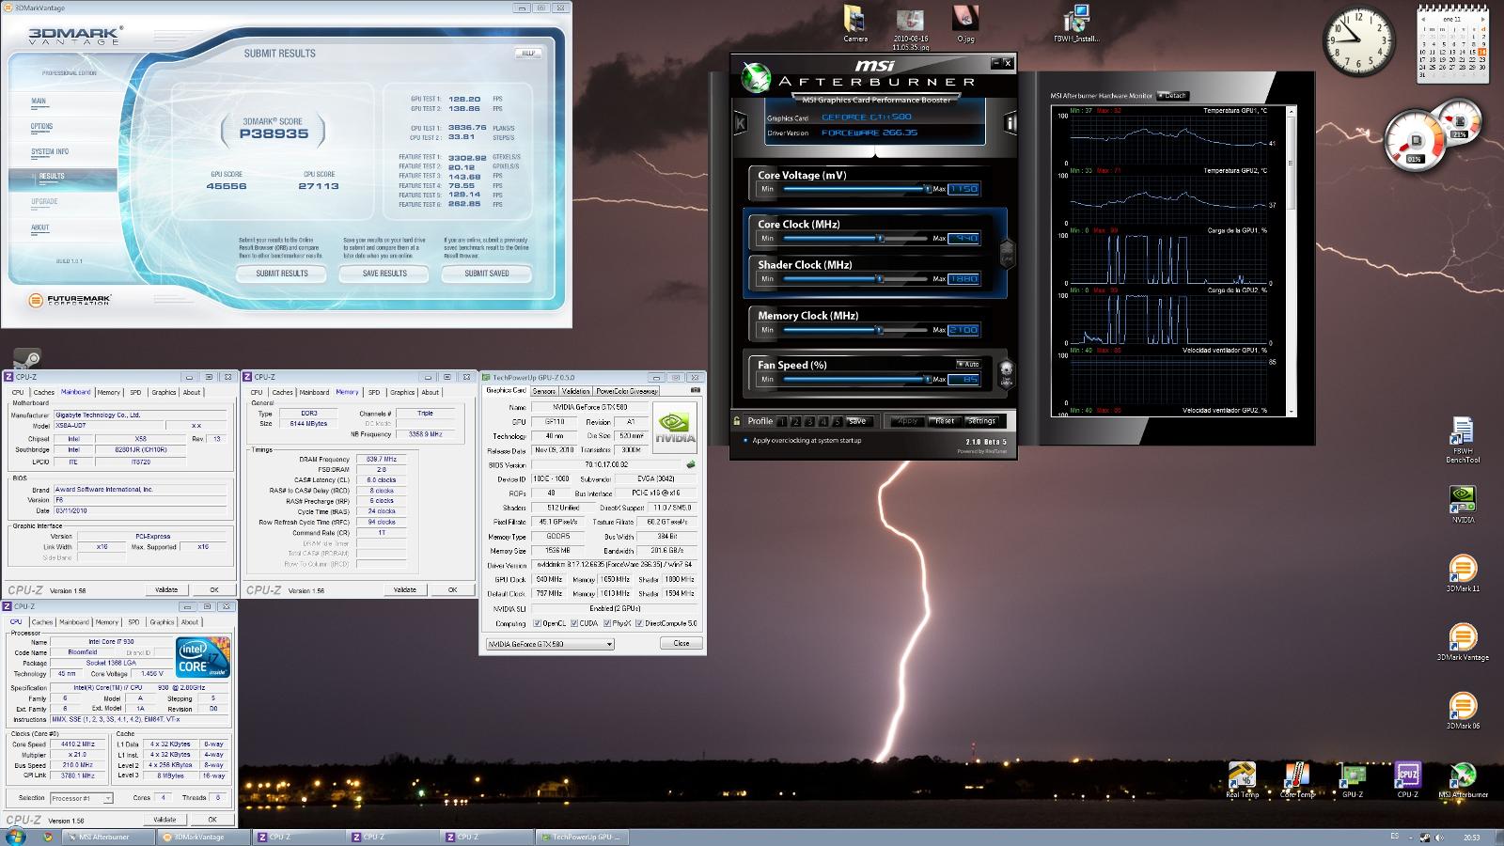Click the Submit Results button
1504x846 pixels.
tap(282, 274)
